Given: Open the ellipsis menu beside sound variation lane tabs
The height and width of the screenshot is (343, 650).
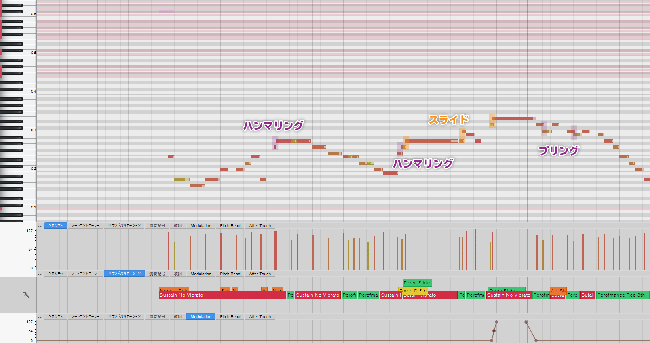Looking at the screenshot, I should coord(40,274).
